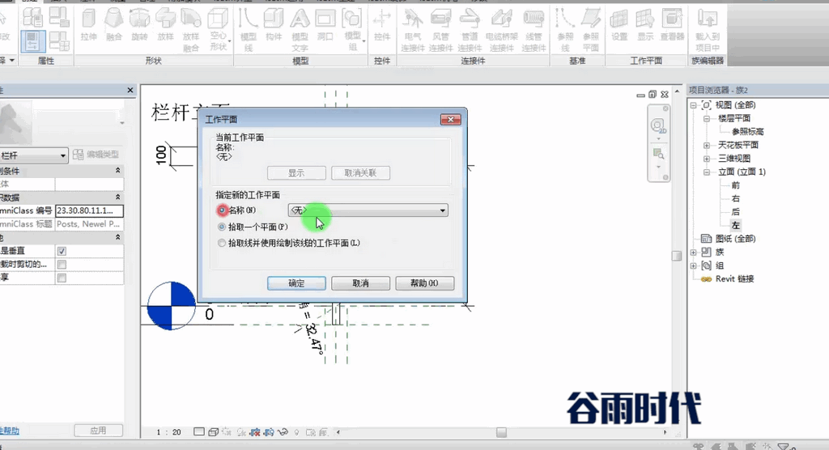Open the 栏杆 family type dropdown

34,155
